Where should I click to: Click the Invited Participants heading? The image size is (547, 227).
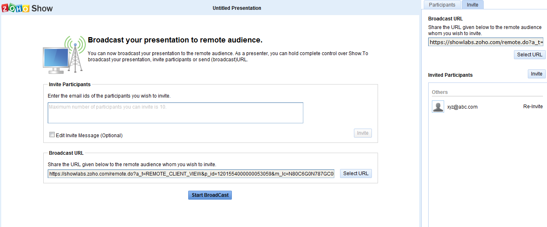click(x=450, y=75)
